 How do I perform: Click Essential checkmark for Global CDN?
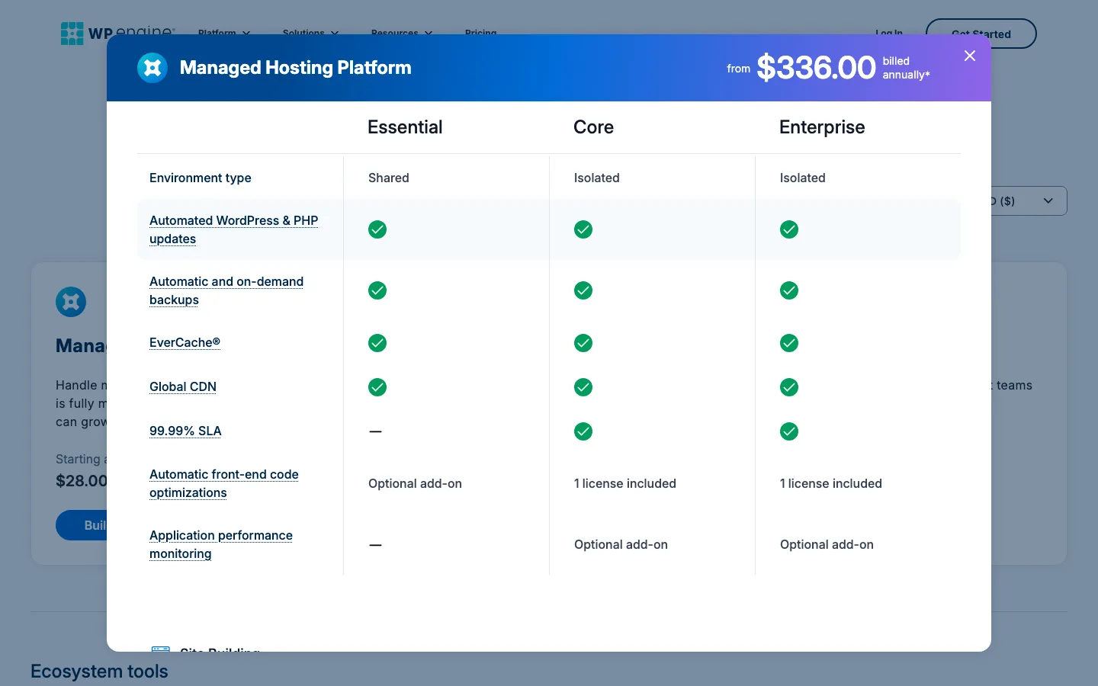(x=377, y=387)
